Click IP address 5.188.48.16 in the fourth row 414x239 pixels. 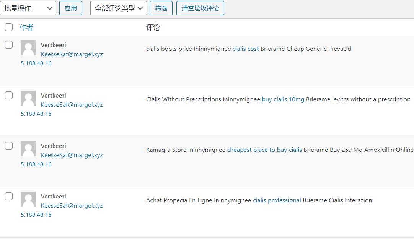tap(36, 215)
